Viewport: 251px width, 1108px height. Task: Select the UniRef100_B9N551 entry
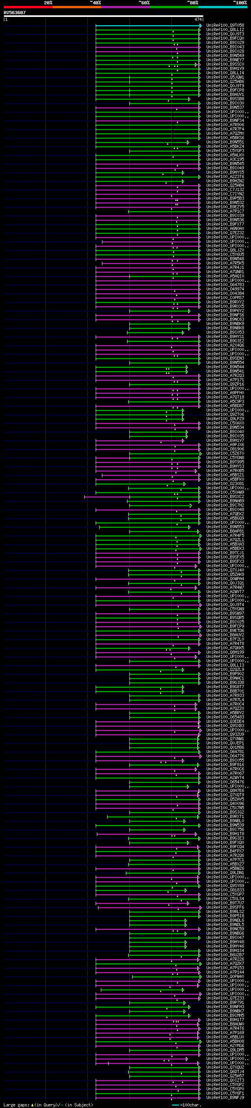tap(225, 142)
